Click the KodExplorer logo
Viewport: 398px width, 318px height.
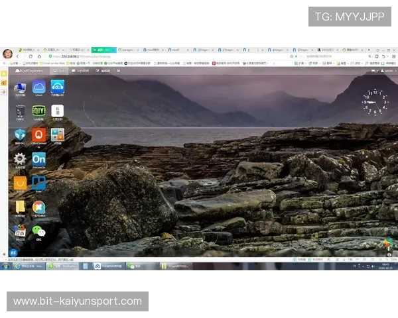click(x=30, y=70)
